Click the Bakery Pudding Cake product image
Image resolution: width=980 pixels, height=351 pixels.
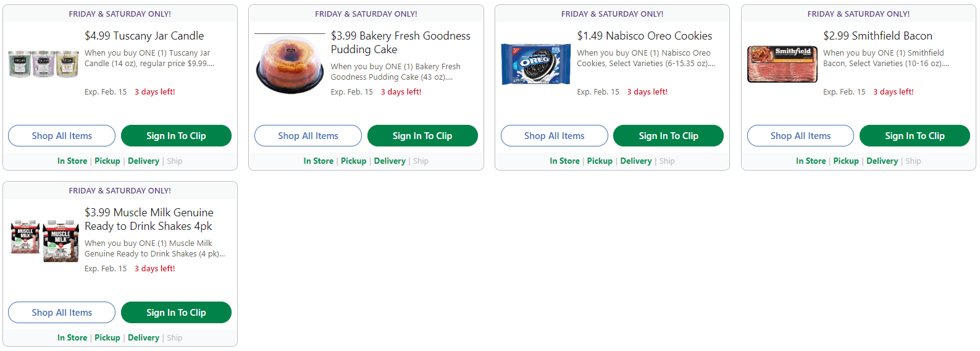[290, 65]
